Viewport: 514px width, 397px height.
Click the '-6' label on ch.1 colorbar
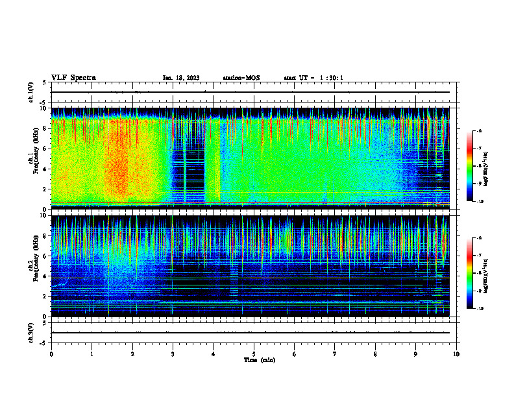(479, 131)
